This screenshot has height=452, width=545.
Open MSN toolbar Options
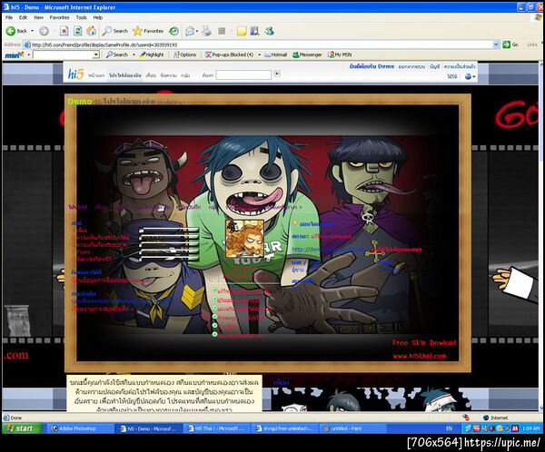[x=185, y=54]
